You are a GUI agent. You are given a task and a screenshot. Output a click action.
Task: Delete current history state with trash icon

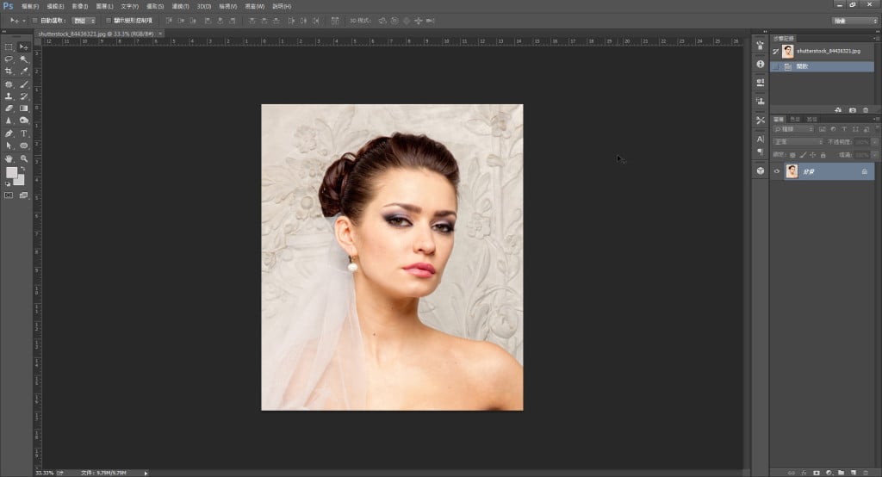coord(866,110)
